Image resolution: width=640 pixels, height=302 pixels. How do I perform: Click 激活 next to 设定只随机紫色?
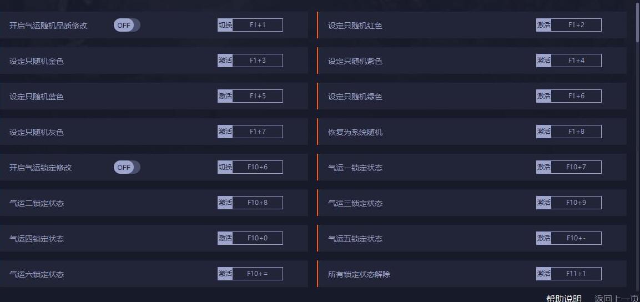tap(543, 61)
